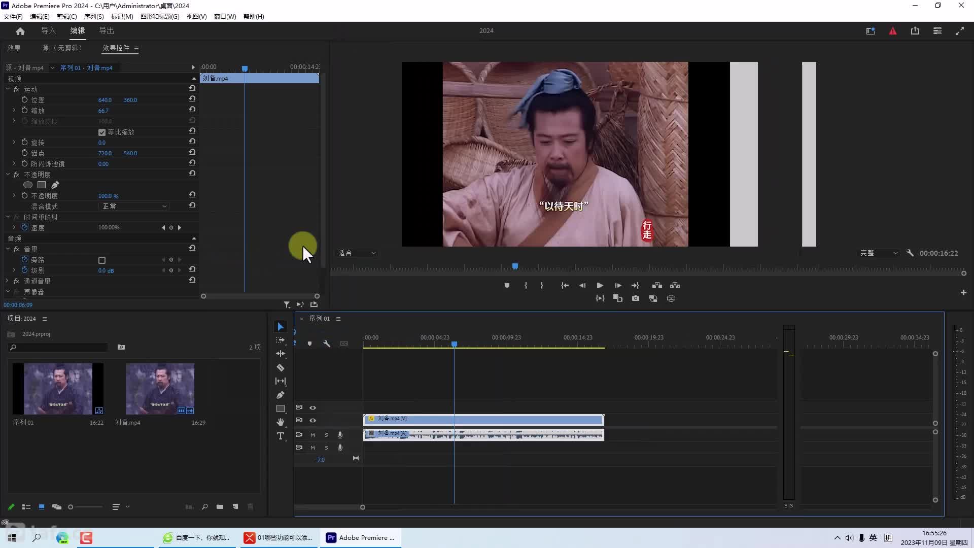Select the Type tool
This screenshot has width=974, height=548.
281,436
